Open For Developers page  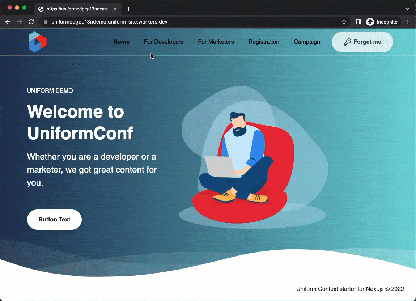(x=164, y=42)
